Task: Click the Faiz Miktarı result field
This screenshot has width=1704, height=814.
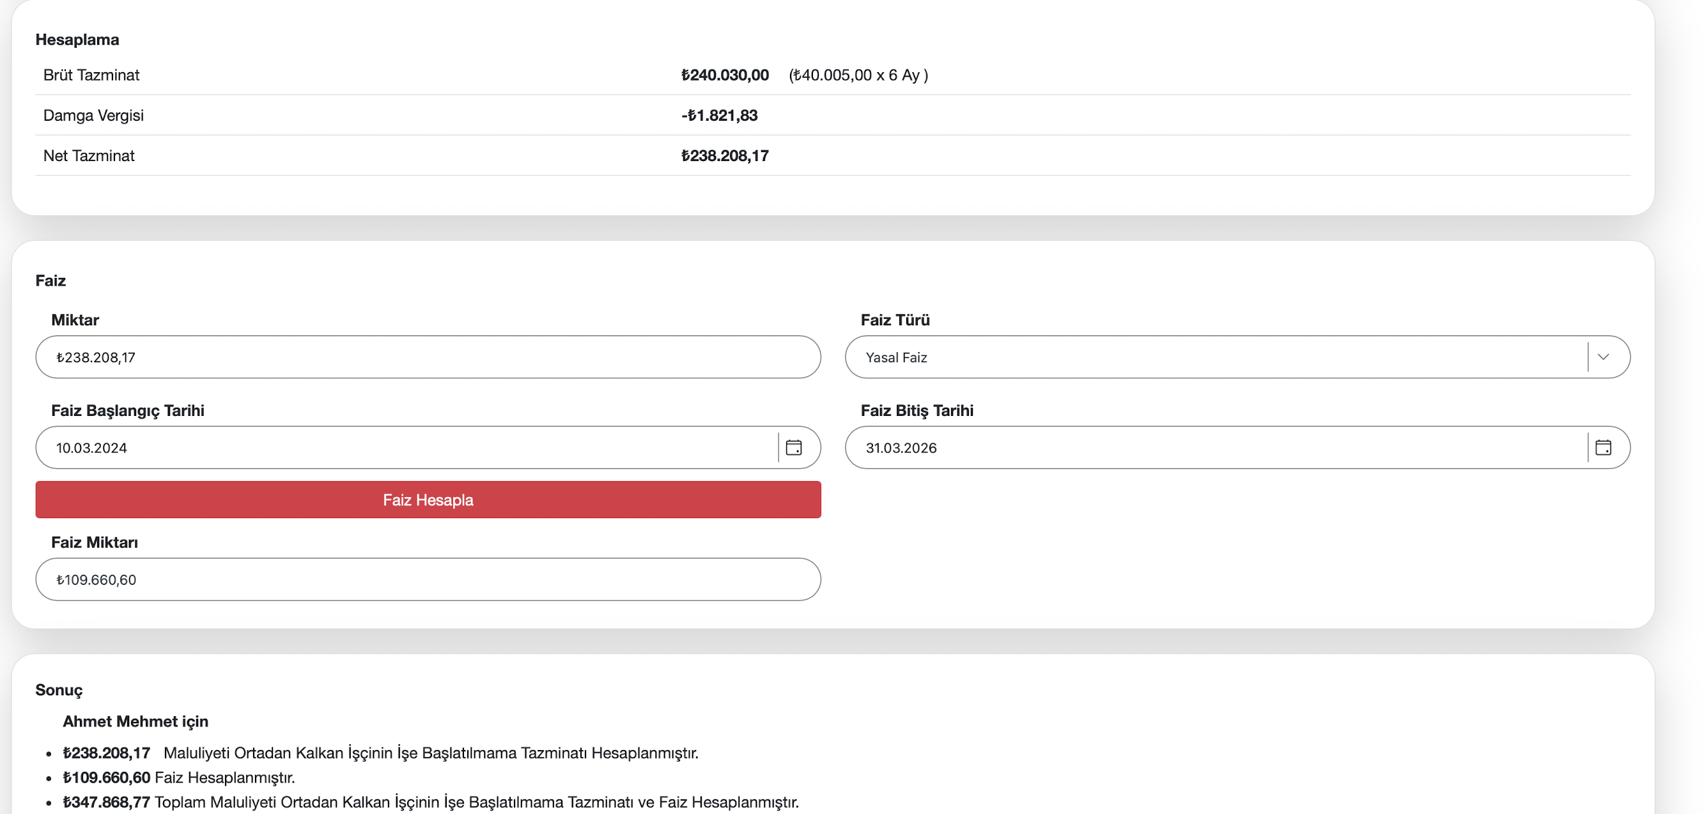Action: (428, 580)
